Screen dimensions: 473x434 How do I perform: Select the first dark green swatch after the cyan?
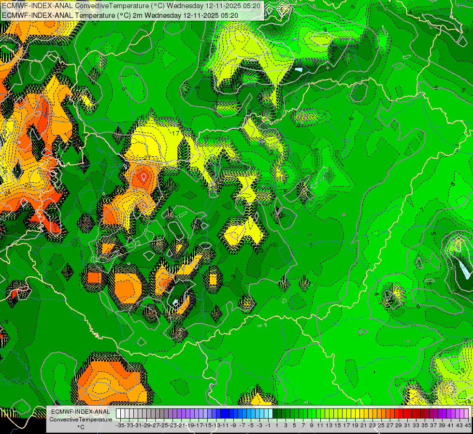275,413
